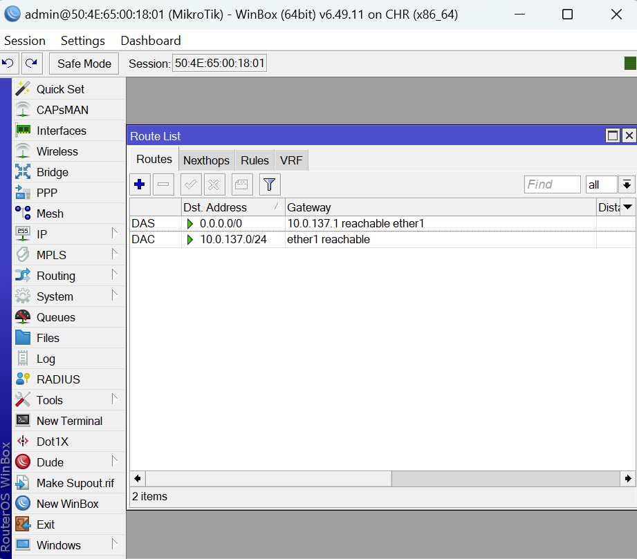637x559 pixels.
Task: Open the Log icon
Action: (23, 359)
